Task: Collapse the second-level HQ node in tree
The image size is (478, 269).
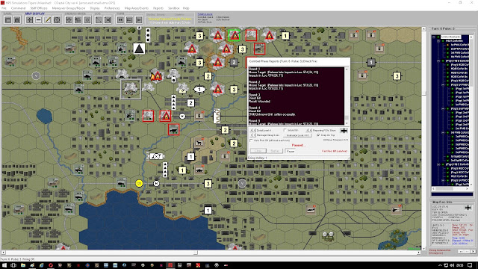Action: (x=438, y=41)
